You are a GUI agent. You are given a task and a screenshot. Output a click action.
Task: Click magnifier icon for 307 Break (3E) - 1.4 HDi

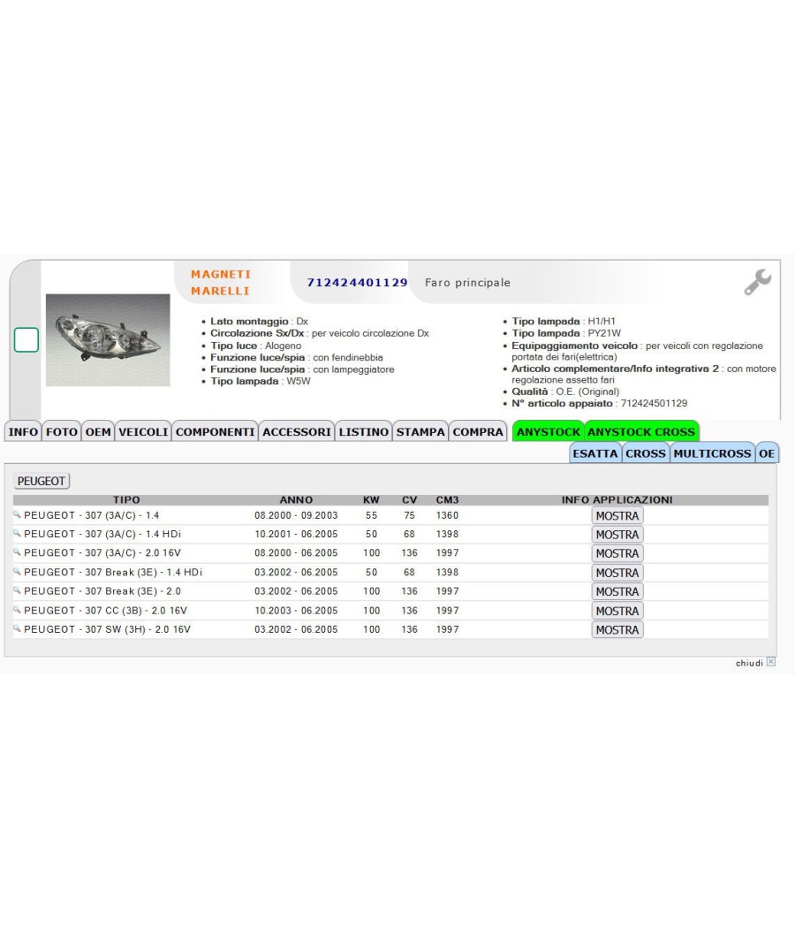17,572
